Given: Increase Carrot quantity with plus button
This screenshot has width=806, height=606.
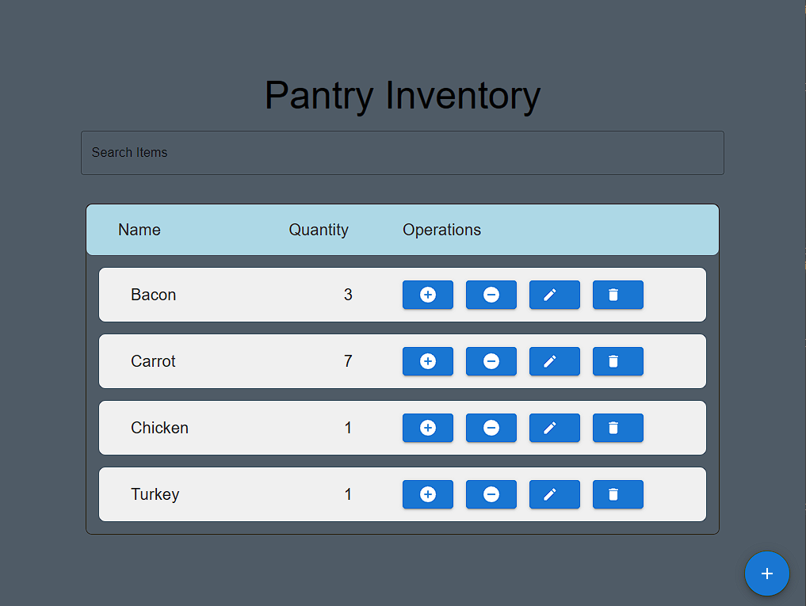Looking at the screenshot, I should point(428,361).
